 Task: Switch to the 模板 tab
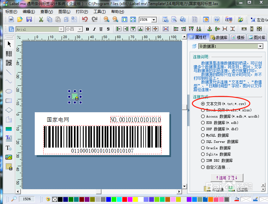pyautogui.click(x=238, y=38)
